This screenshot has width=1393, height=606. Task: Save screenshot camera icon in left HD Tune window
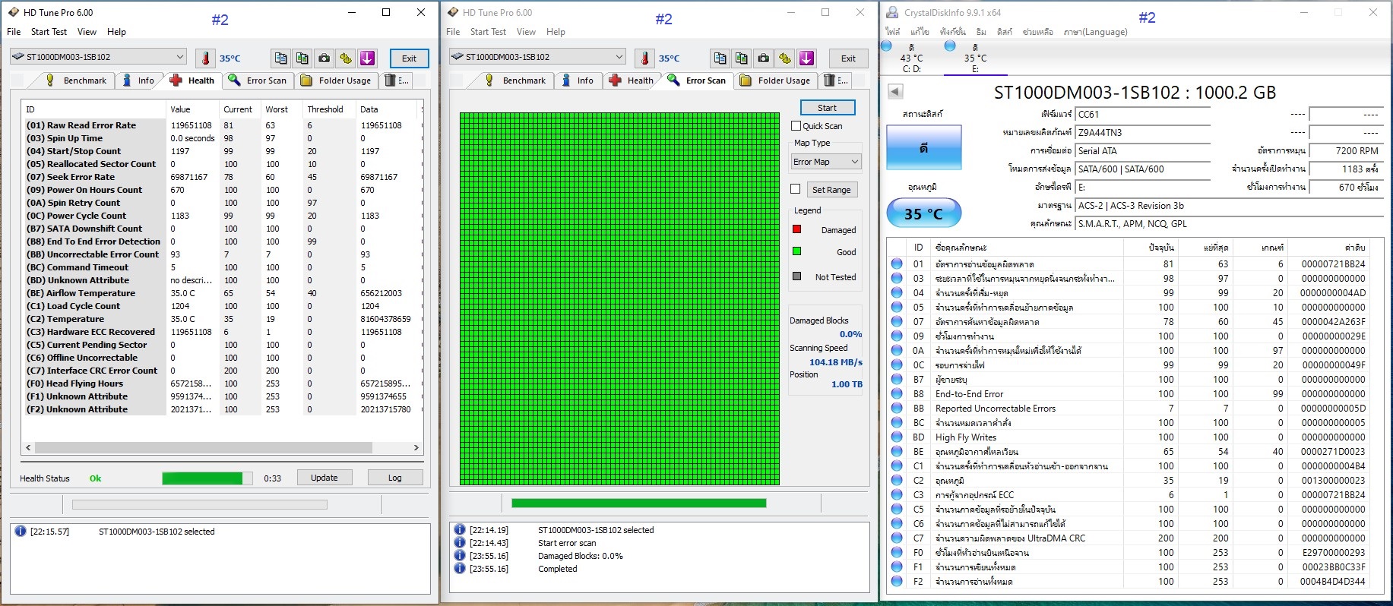click(x=325, y=58)
